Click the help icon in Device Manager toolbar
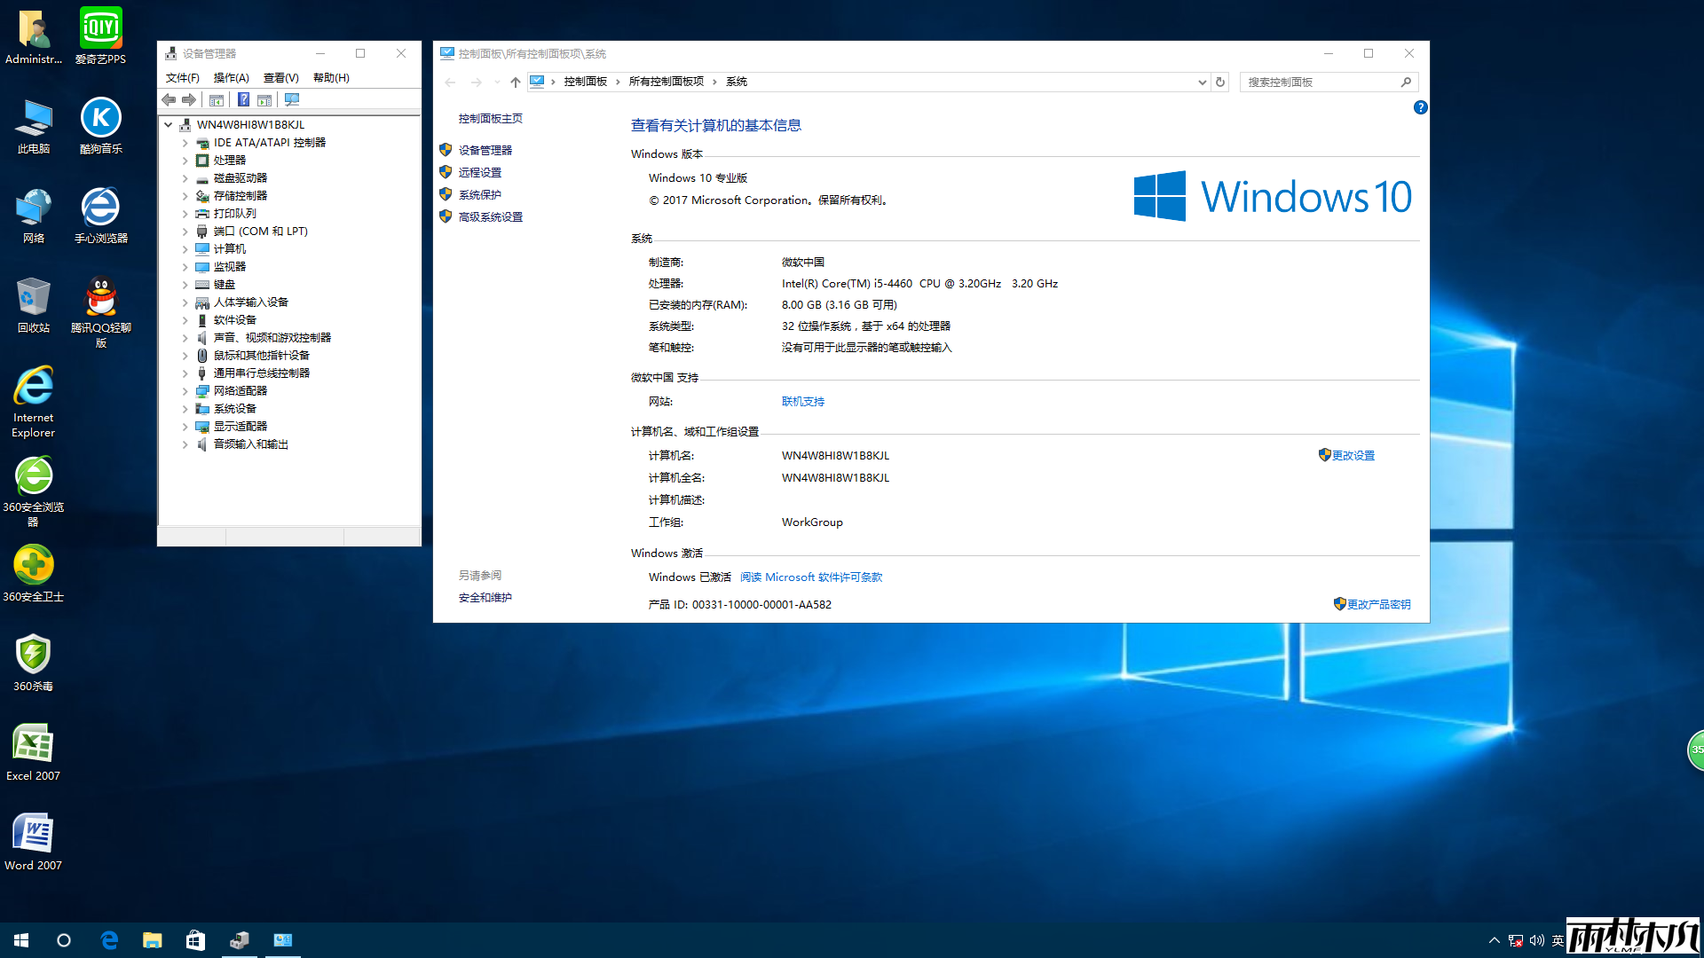Image resolution: width=1704 pixels, height=958 pixels. 243,100
